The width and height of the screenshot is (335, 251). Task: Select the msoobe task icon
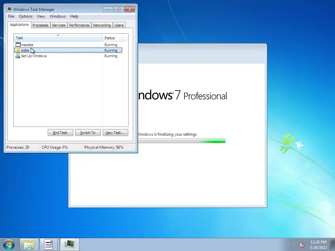click(18, 44)
